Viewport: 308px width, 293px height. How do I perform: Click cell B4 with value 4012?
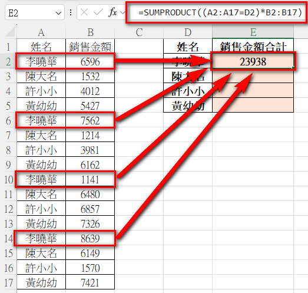point(90,91)
